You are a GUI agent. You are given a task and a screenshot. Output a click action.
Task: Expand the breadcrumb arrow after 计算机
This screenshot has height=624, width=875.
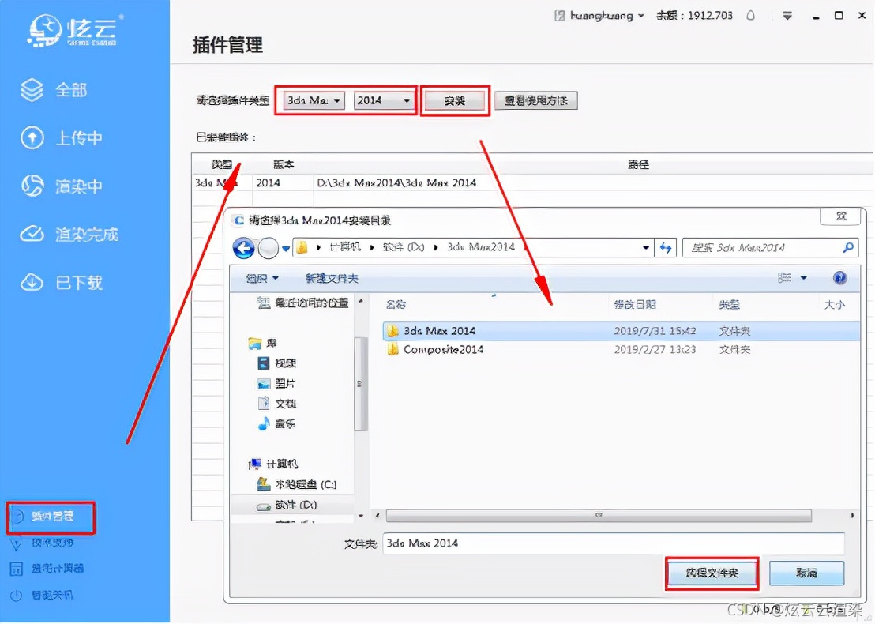[372, 247]
